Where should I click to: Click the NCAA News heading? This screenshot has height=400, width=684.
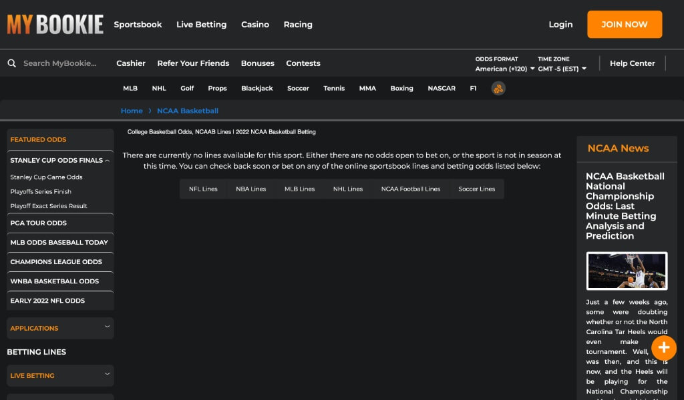(618, 149)
